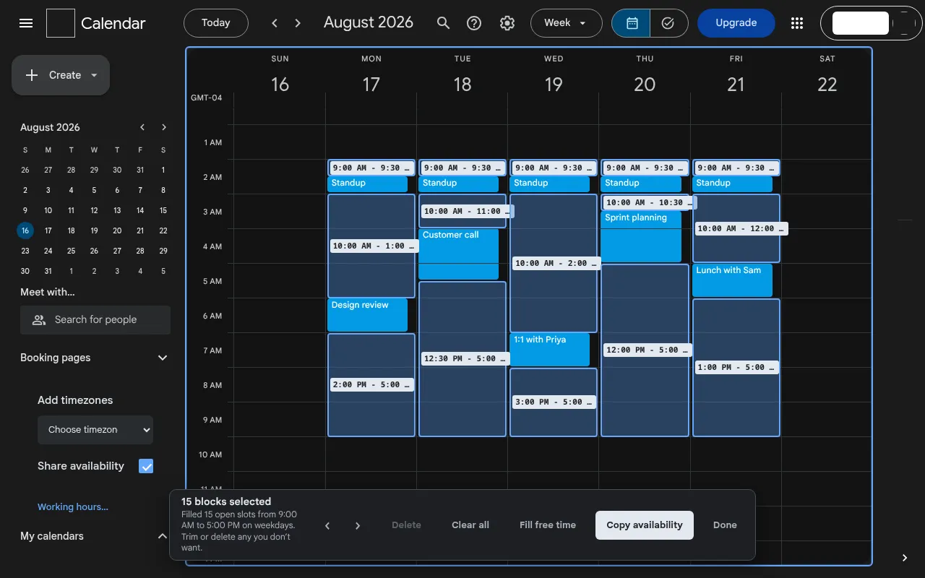Show next month in mini calendar
The height and width of the screenshot is (578, 925).
tap(164, 127)
